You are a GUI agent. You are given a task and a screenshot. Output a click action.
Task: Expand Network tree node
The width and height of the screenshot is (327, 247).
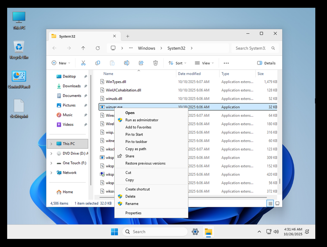pos(51,173)
